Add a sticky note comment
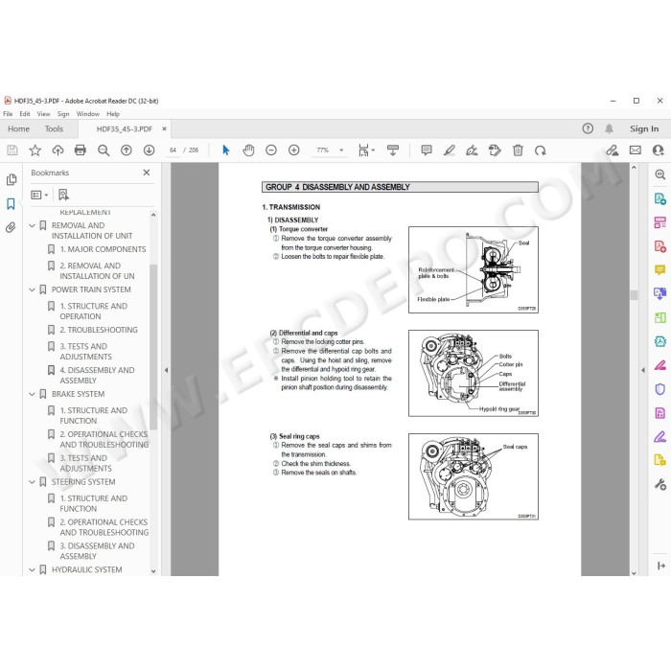The image size is (671, 671). pyautogui.click(x=427, y=150)
